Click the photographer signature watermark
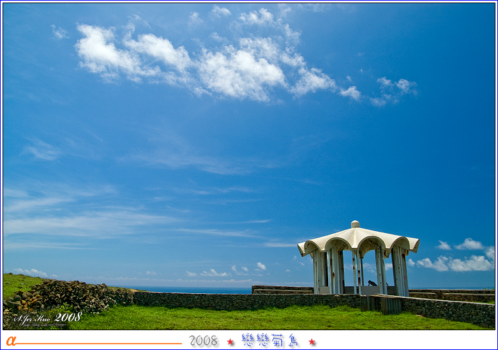The width and height of the screenshot is (498, 350). point(47,317)
